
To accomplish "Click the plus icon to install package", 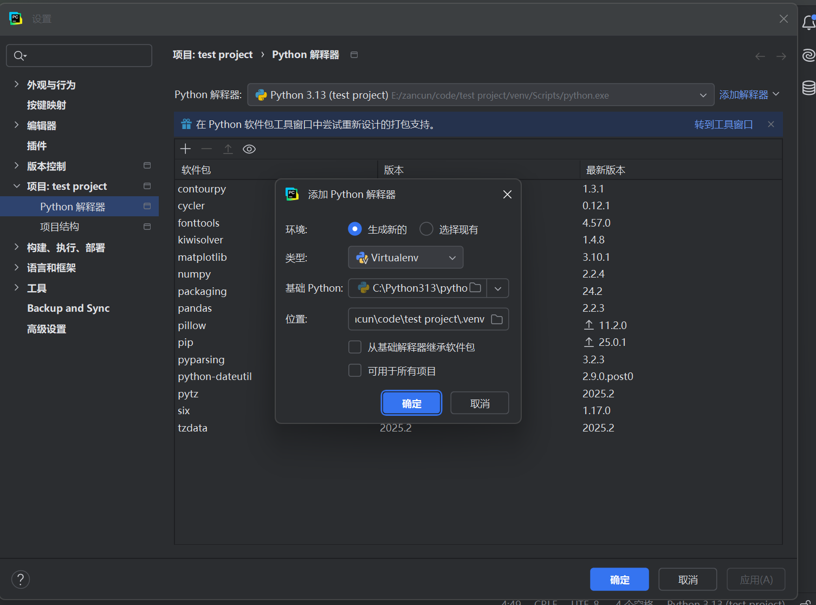I will (185, 149).
